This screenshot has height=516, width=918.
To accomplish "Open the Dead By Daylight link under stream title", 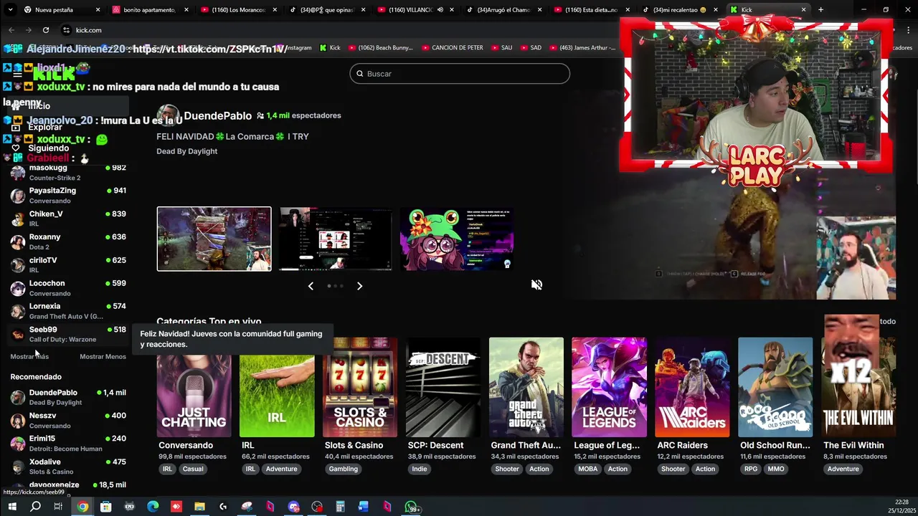I will pos(186,151).
